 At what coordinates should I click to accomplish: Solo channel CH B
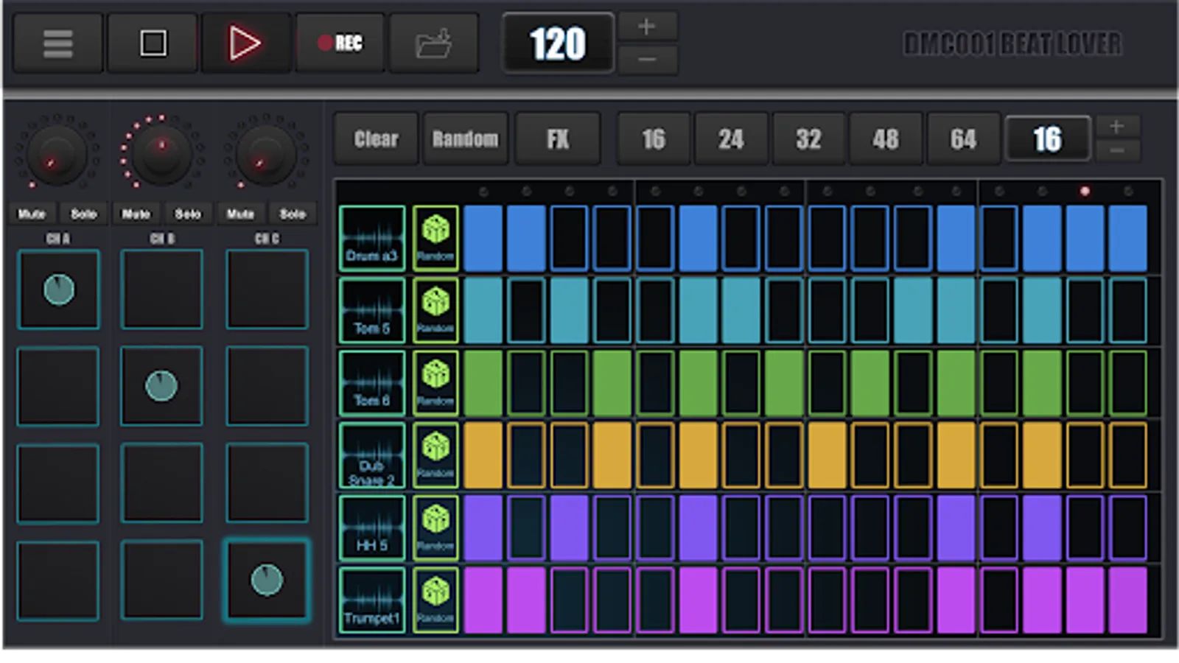(188, 214)
